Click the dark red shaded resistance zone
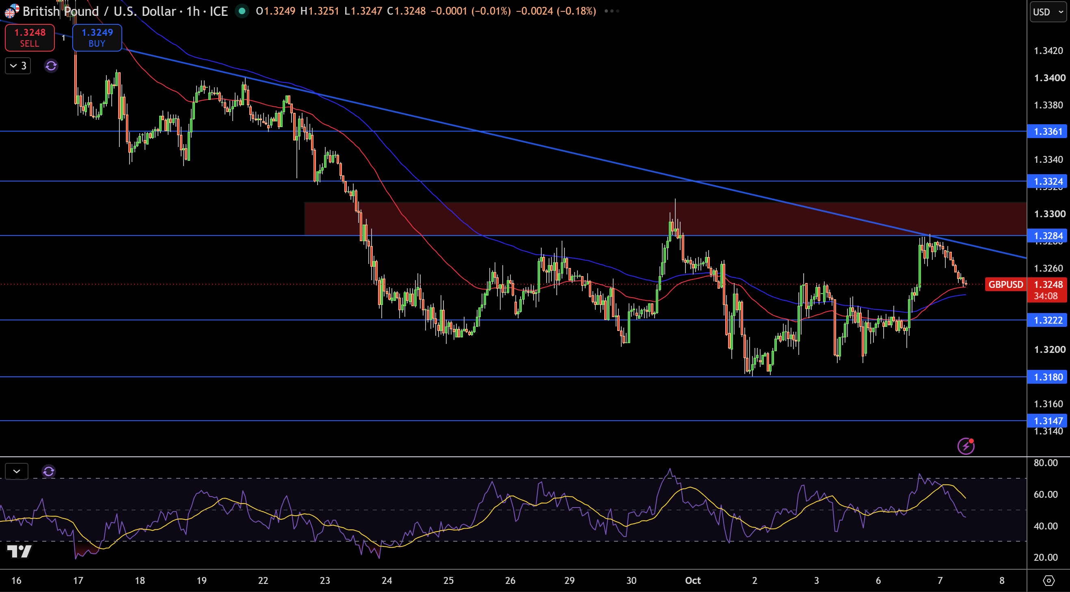The image size is (1070, 592). (x=665, y=218)
